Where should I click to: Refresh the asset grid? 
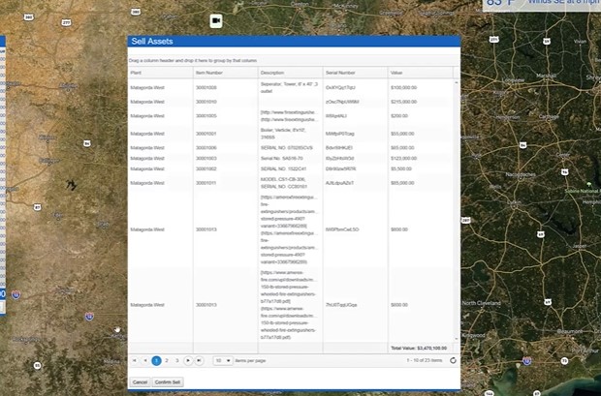point(453,360)
